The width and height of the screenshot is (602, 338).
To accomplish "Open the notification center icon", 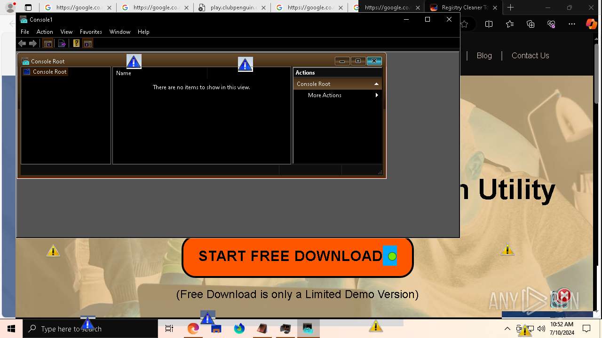I will (586, 329).
